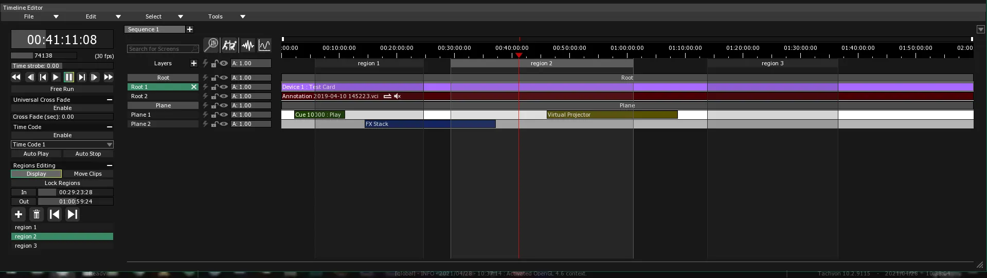Jump to the next region end
Screen dimensions: 987x278
[73, 214]
